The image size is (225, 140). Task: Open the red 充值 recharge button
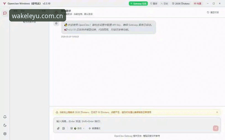click(x=198, y=4)
